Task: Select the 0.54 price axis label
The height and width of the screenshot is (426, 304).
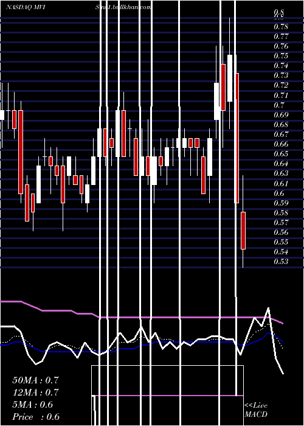Action: click(x=281, y=252)
